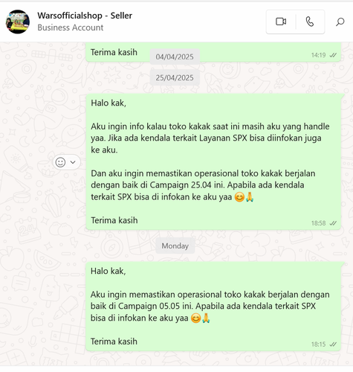Start a voice call using phone icon
Viewport: 353px width, 372px height.
310,22
